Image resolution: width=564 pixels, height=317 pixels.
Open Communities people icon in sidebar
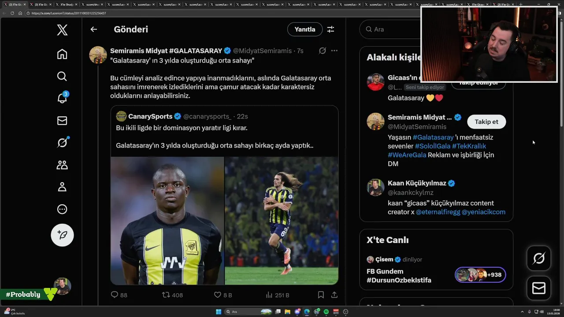[62, 165]
